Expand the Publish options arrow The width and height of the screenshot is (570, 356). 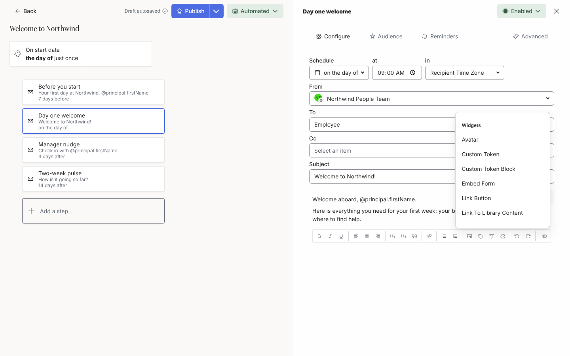coord(216,11)
